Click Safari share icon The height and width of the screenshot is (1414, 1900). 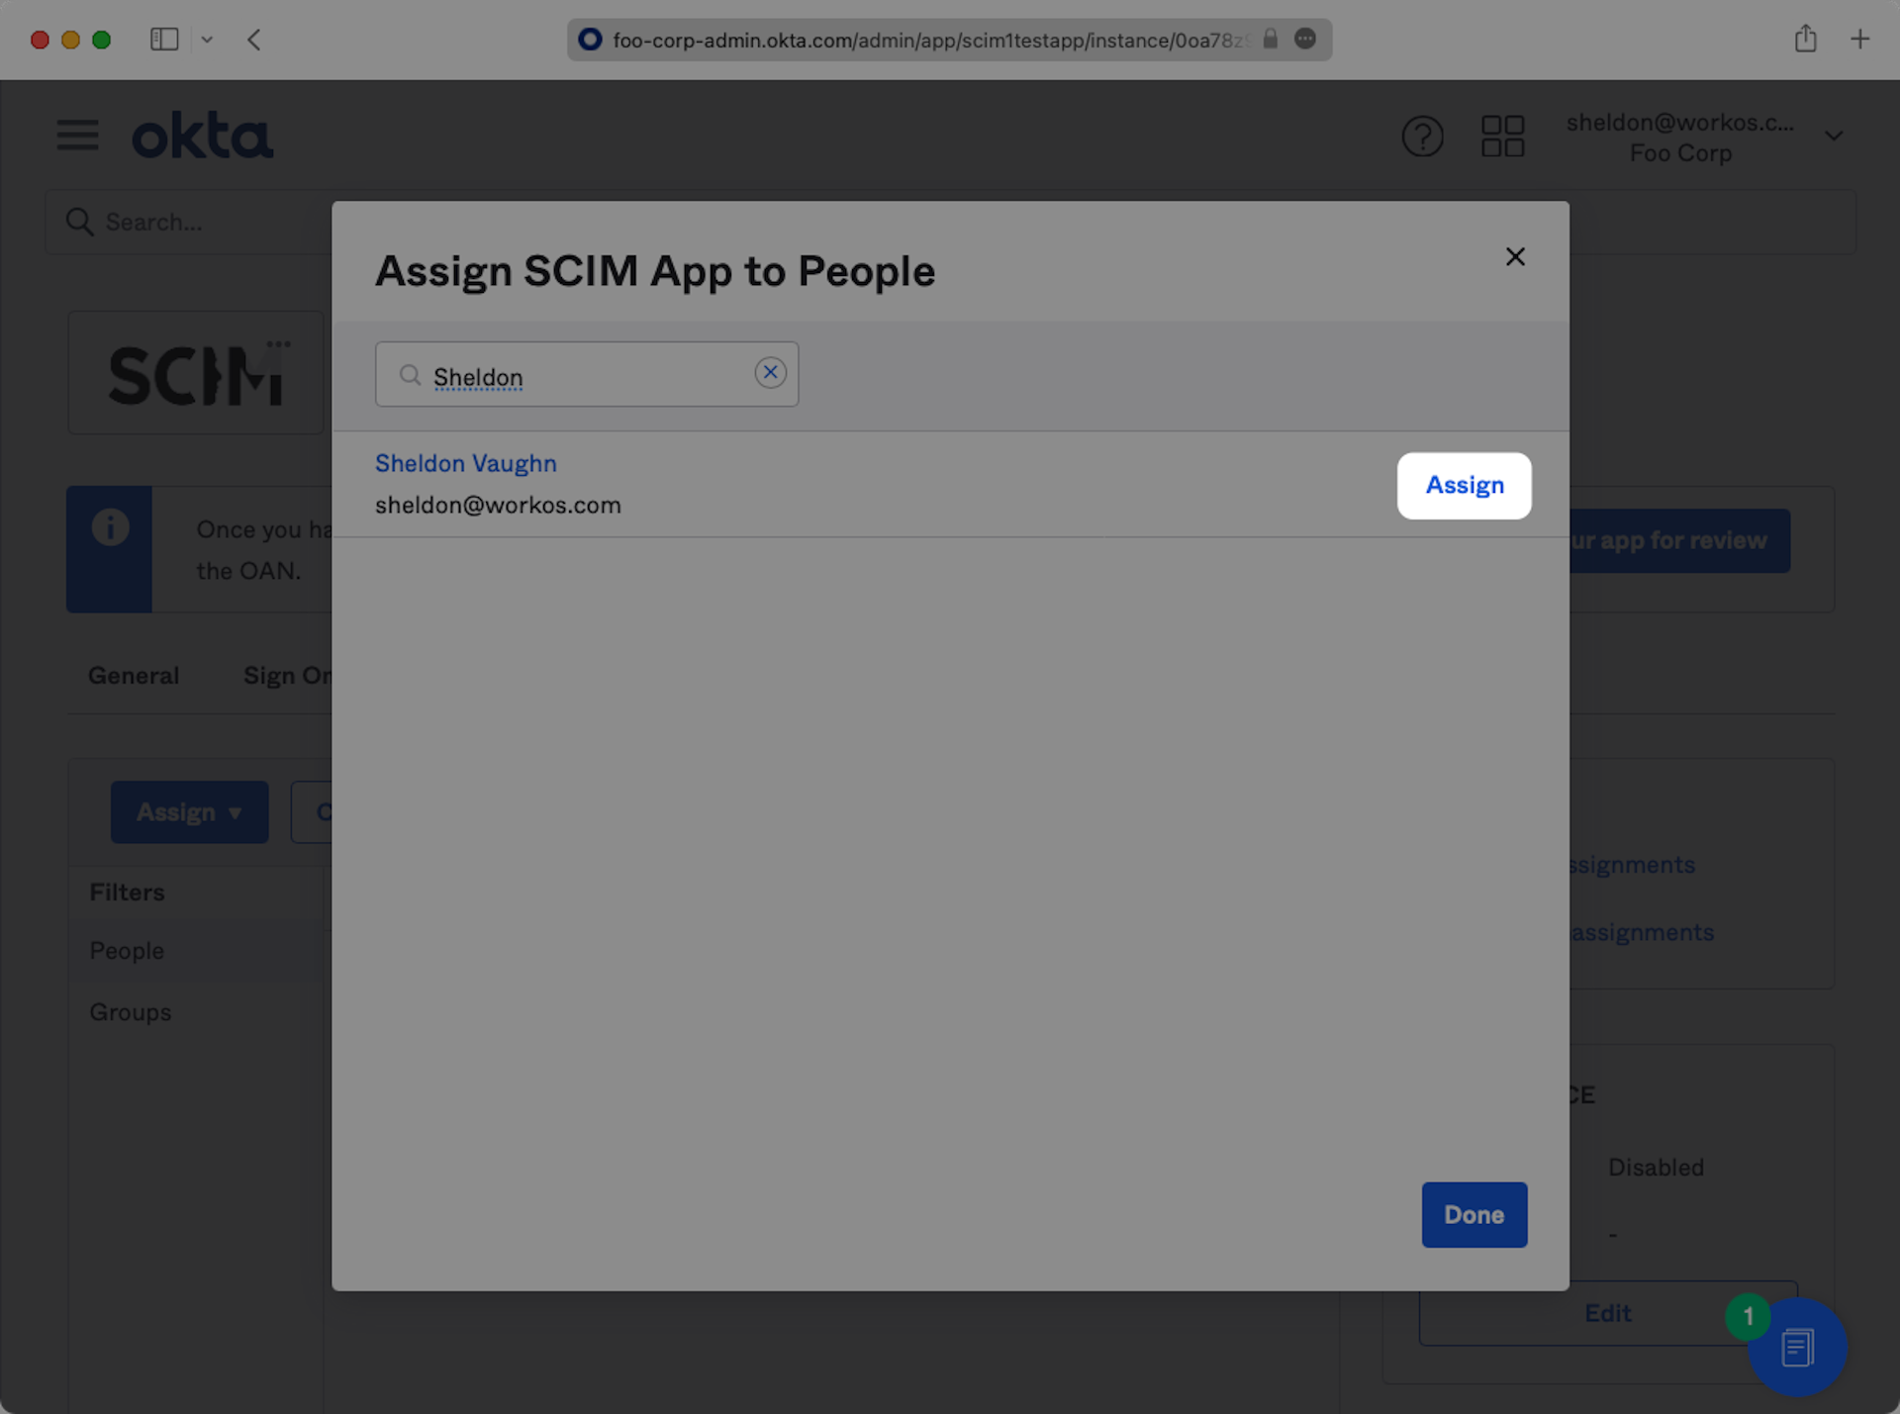[1805, 40]
